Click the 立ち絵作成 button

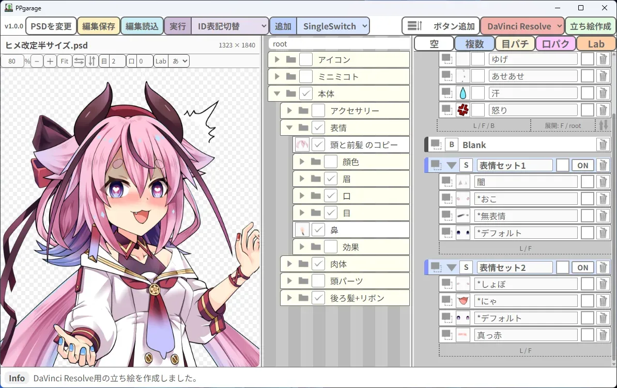point(590,26)
